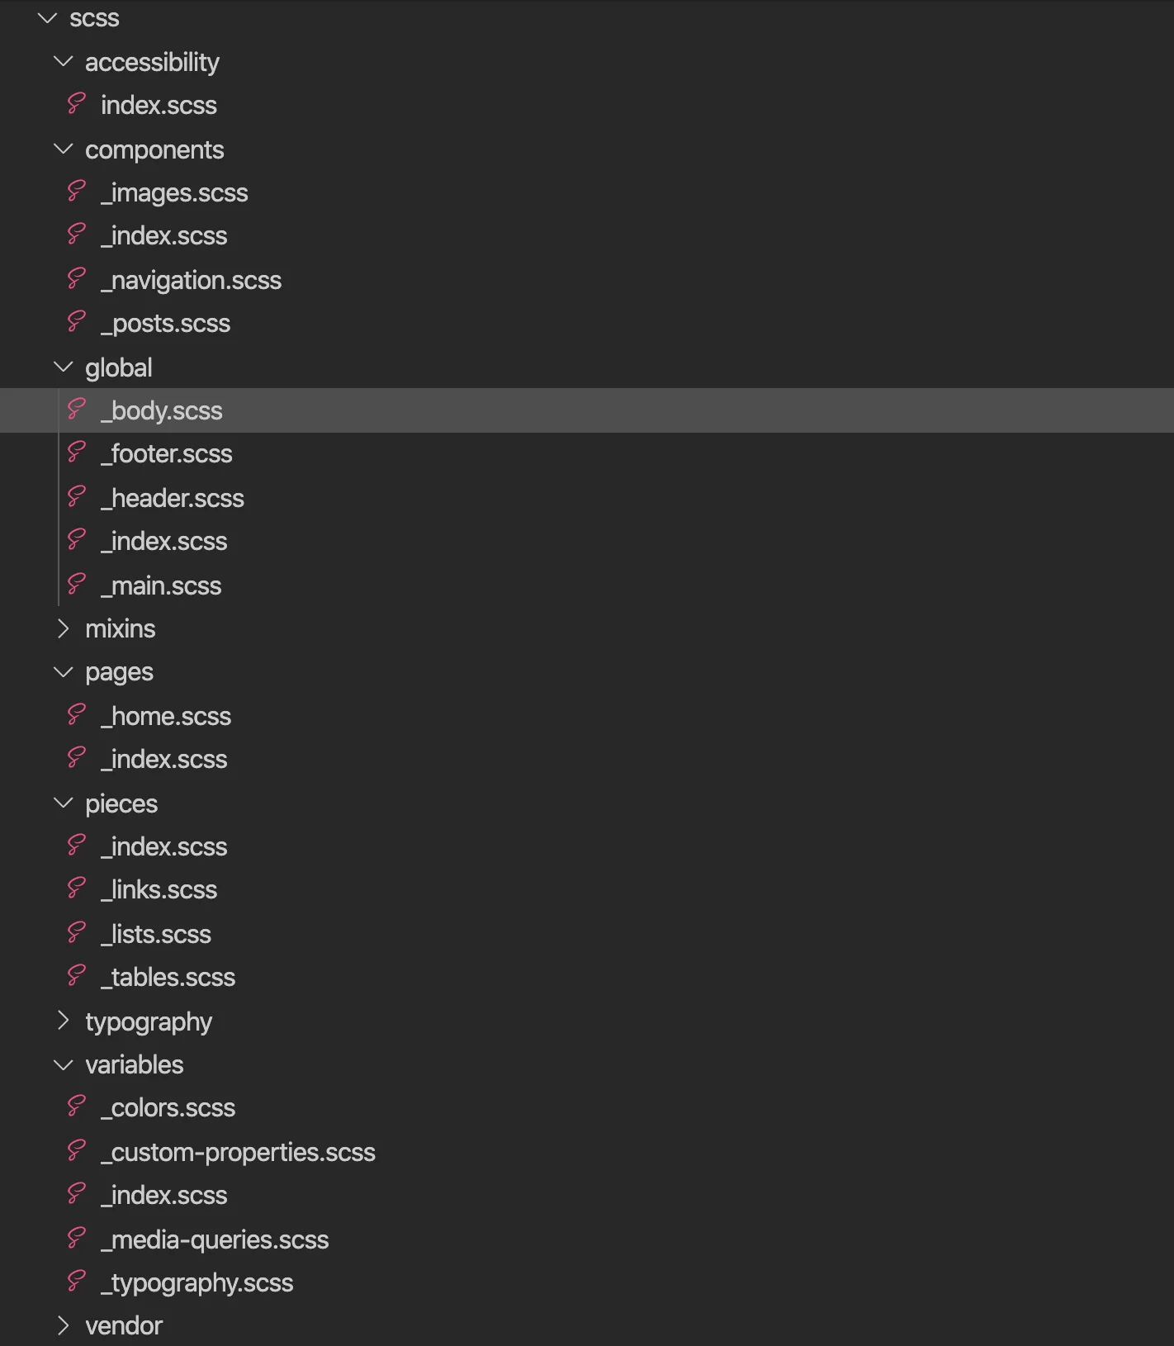Screen dimensions: 1174x1346
Task: Collapse the accessibility folder
Action: pos(64,61)
